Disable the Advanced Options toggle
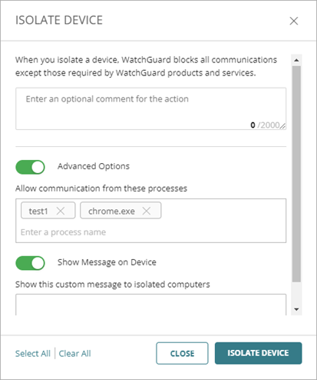Screen dimensions: 317x380 tap(30, 167)
